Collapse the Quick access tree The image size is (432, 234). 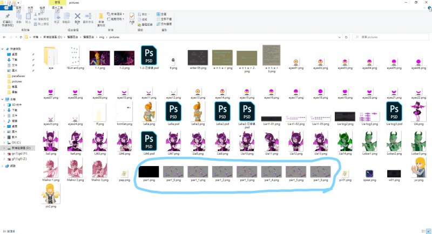[3, 49]
